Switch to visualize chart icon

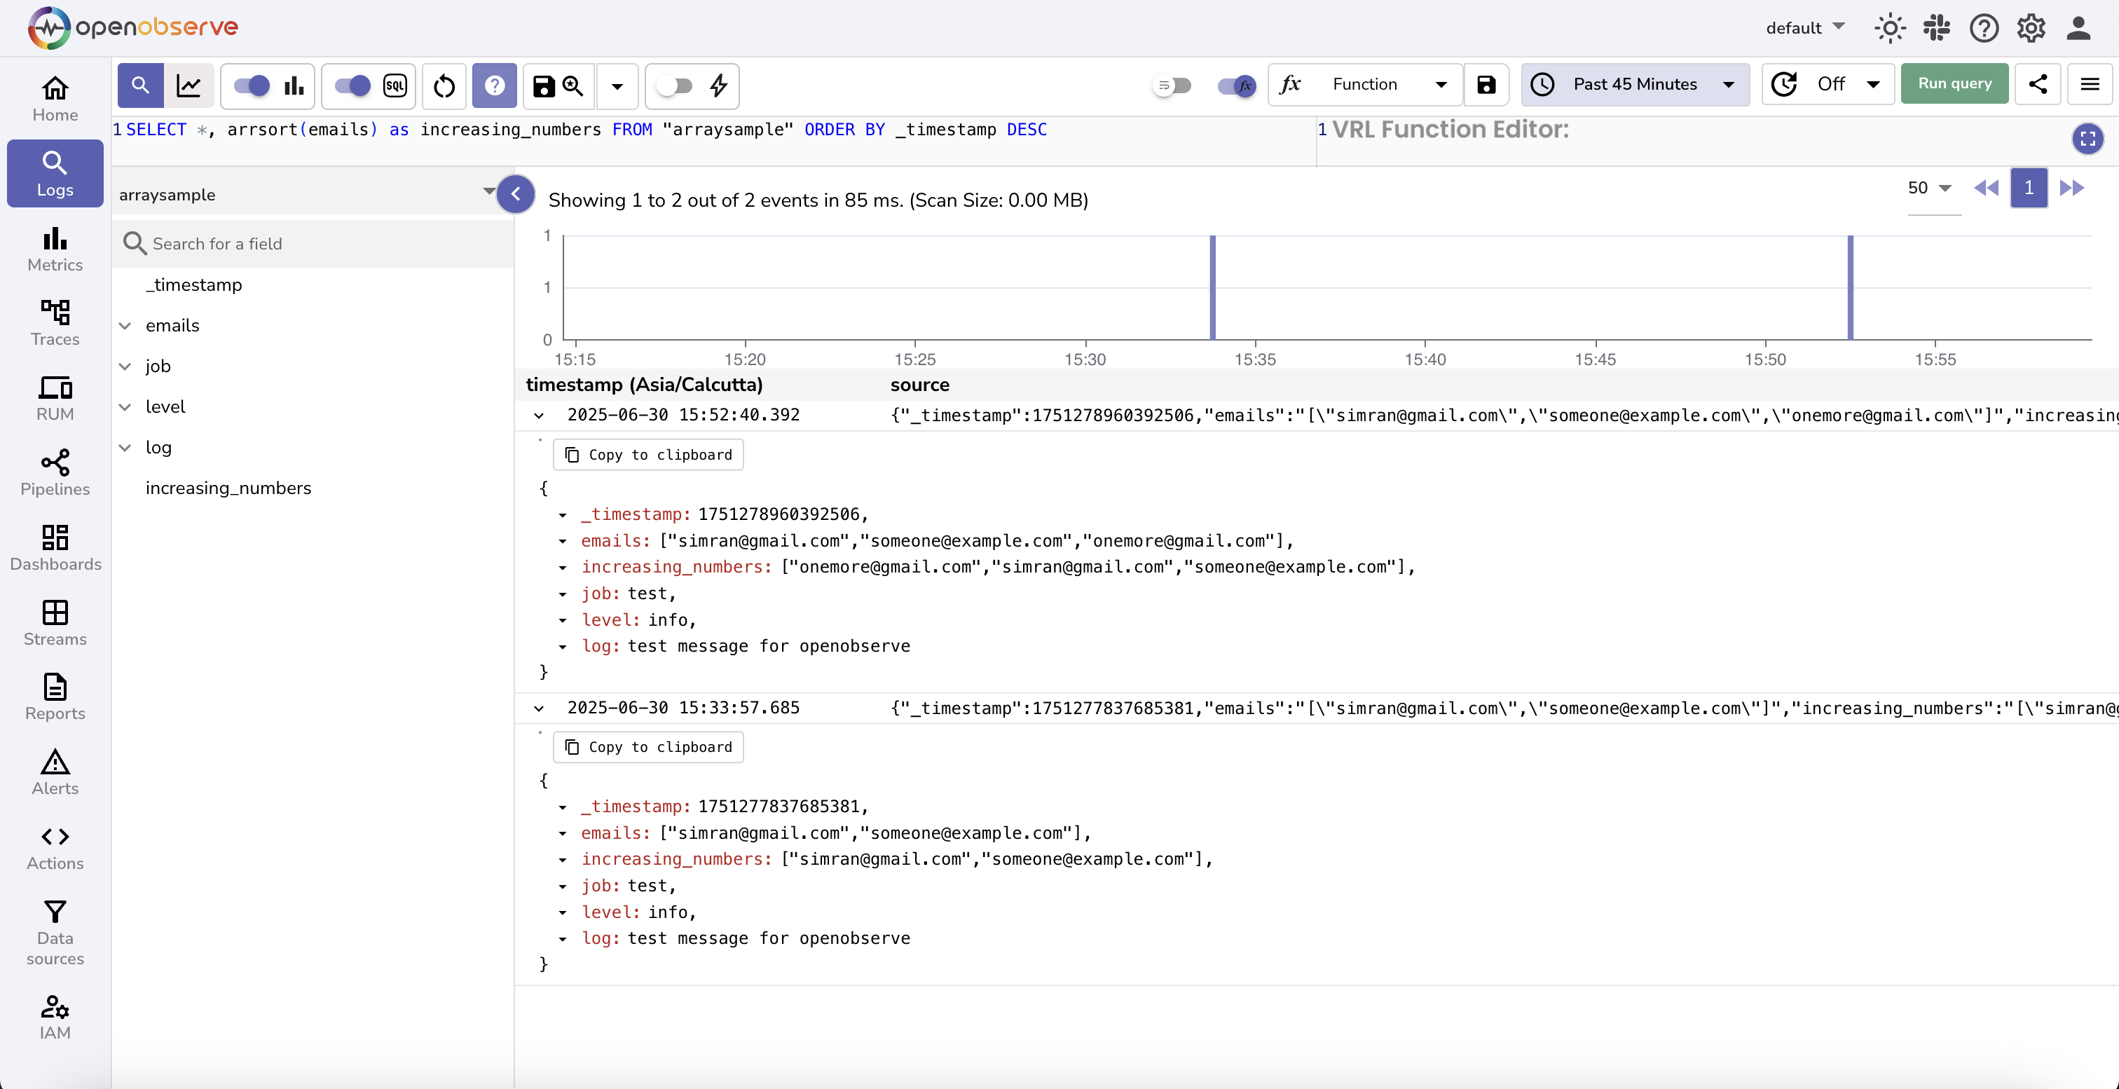pos(189,85)
